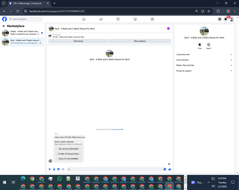239x190 pixels.
Task: Choose a GIF from the composer
Action: coord(63,169)
